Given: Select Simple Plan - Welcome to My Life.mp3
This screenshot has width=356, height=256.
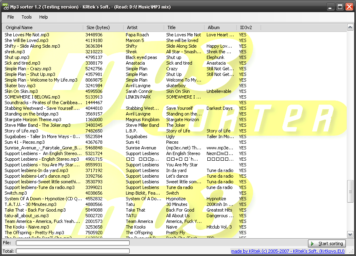Looking at the screenshot, I should (41, 80).
